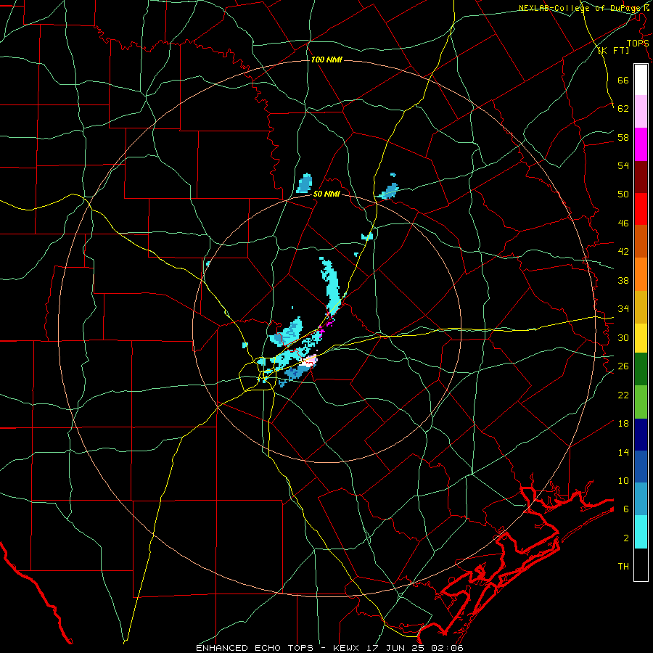Select the bright red 46-50 legend swatch
The width and height of the screenshot is (653, 653).
(x=641, y=209)
